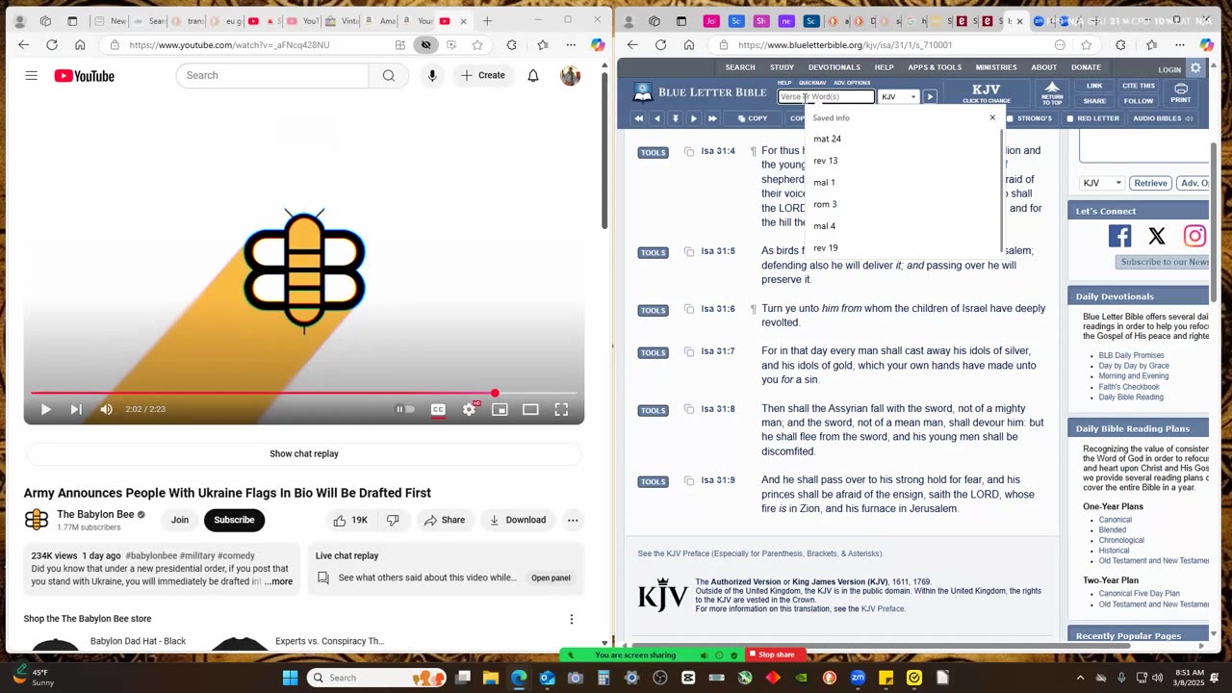Click Show chat replay
The height and width of the screenshot is (693, 1232).
(x=304, y=453)
